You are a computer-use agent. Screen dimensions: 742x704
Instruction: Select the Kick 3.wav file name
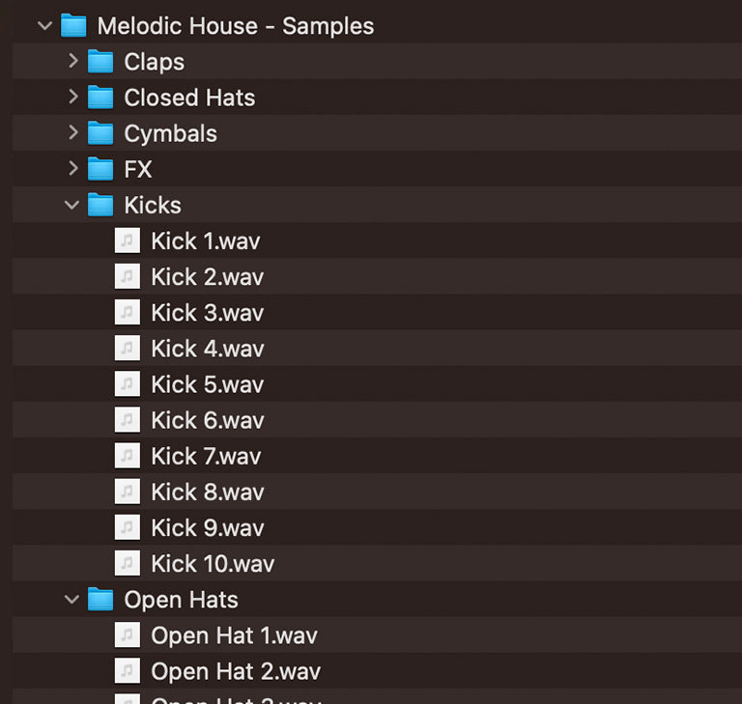pyautogui.click(x=207, y=313)
